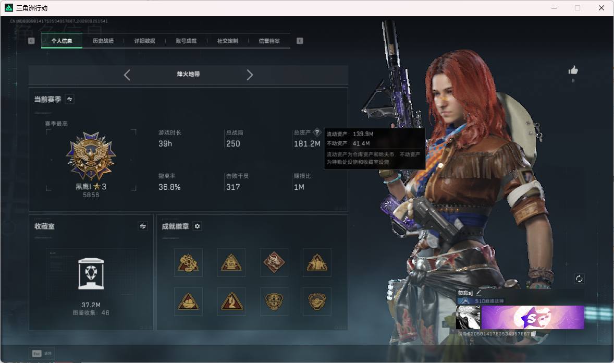The width and height of the screenshot is (614, 363).
Task: Click the 图鉴收集: 46 text
Action: [x=91, y=313]
